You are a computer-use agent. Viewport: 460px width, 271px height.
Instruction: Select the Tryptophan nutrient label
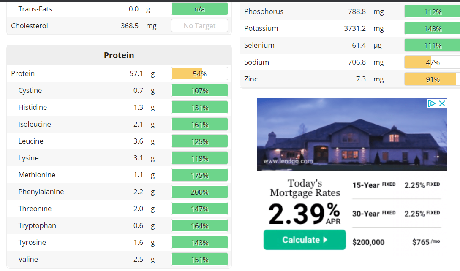click(37, 225)
